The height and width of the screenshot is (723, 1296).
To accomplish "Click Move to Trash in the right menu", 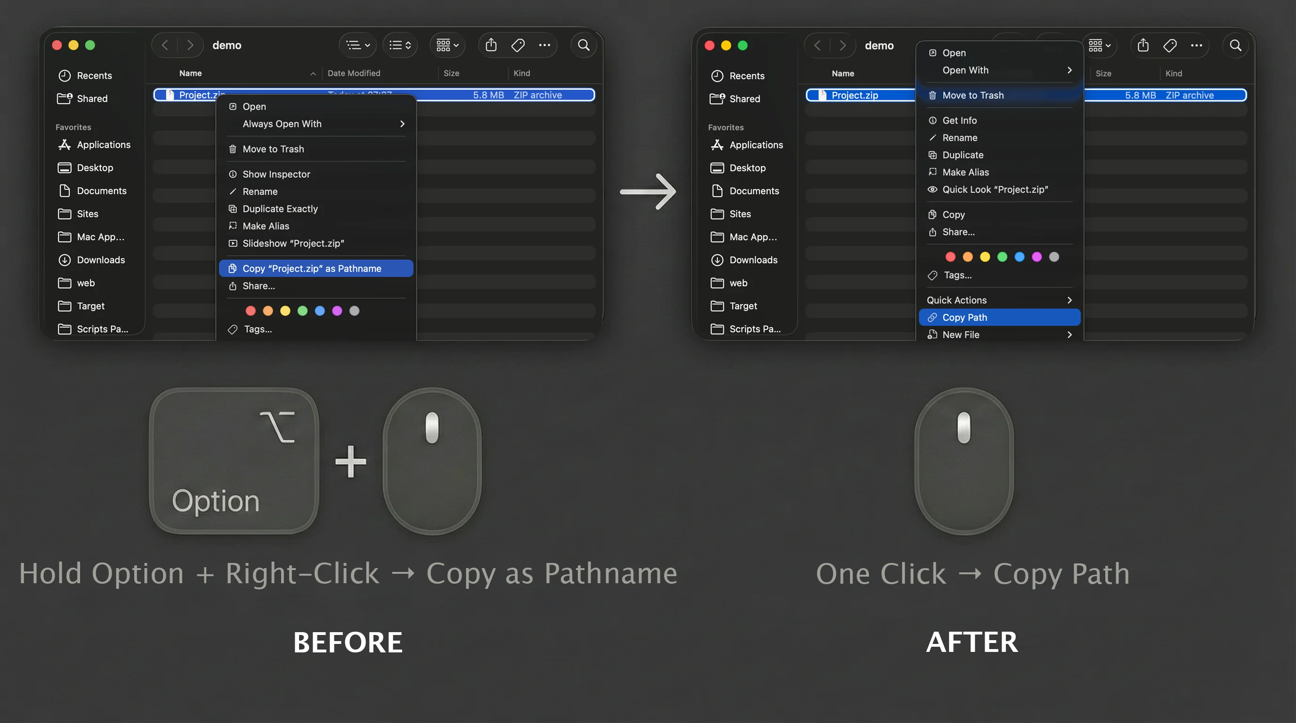I will pos(1000,96).
